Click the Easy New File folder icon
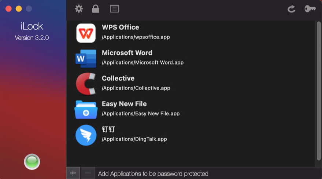 point(86,110)
